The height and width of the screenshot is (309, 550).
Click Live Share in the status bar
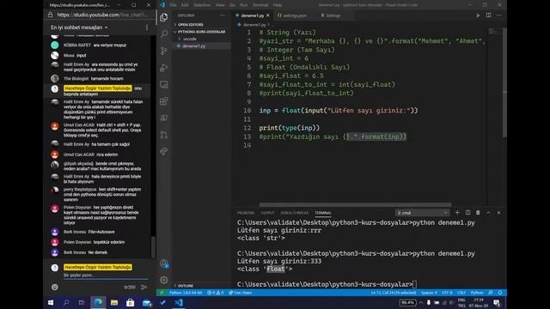point(241,293)
